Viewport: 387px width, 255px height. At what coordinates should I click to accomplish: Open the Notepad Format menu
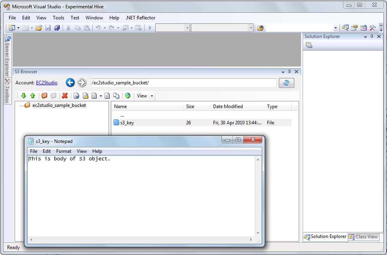pyautogui.click(x=64, y=151)
